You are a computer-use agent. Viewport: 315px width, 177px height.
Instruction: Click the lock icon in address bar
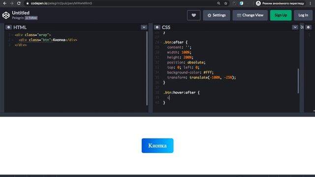pos(28,3)
